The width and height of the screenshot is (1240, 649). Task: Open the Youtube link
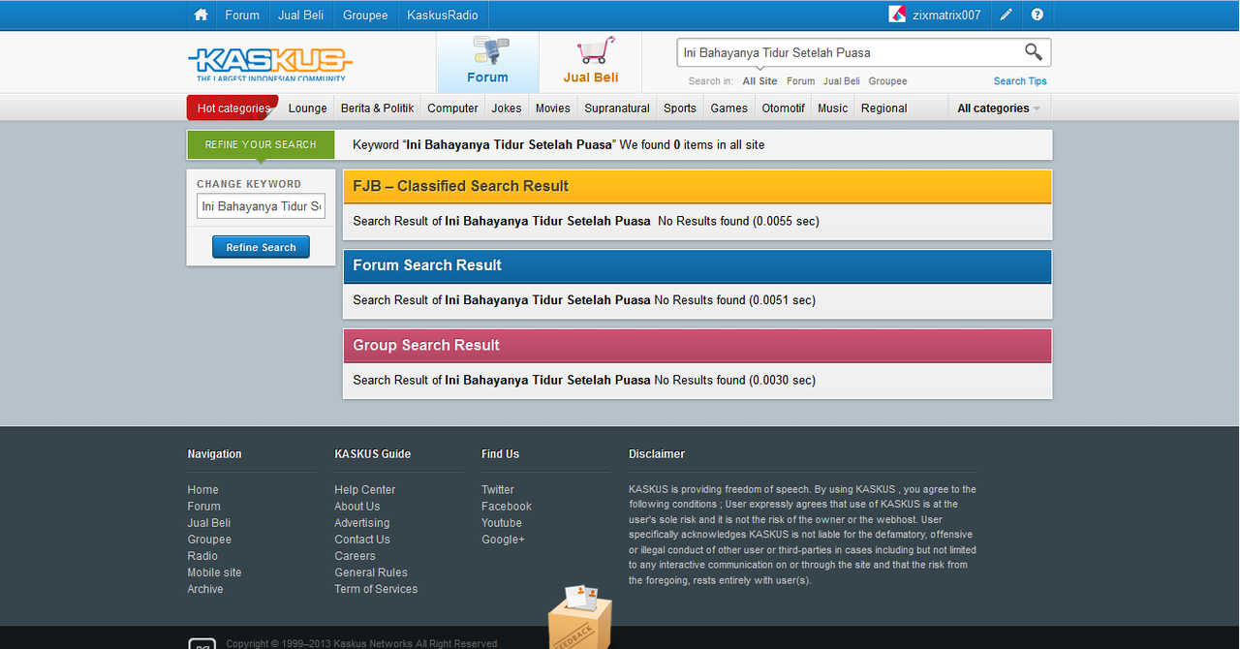tap(502, 523)
